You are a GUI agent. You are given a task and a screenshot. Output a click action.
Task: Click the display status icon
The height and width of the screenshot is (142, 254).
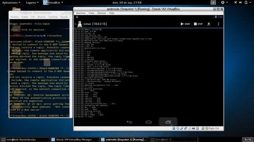[193, 128]
